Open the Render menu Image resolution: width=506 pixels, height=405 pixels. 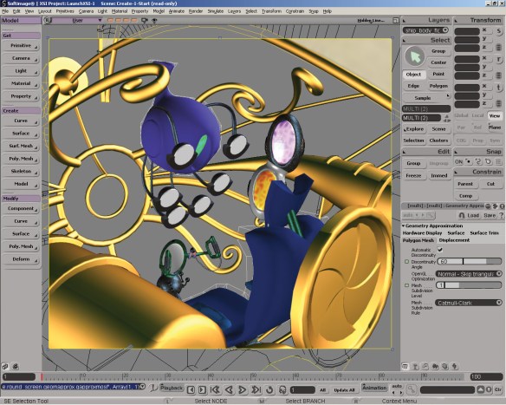[196, 11]
